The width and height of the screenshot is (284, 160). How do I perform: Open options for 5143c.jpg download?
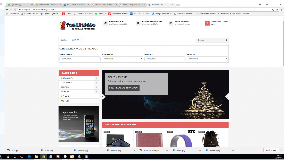[x=68, y=150]
